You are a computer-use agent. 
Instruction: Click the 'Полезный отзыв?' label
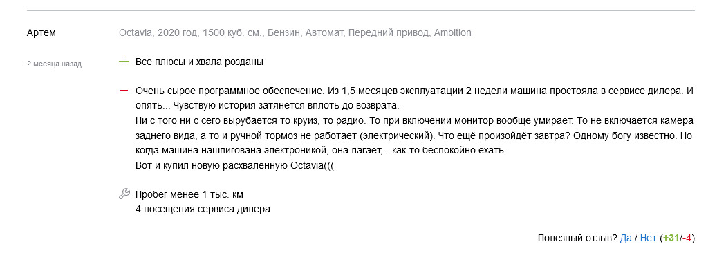point(577,238)
